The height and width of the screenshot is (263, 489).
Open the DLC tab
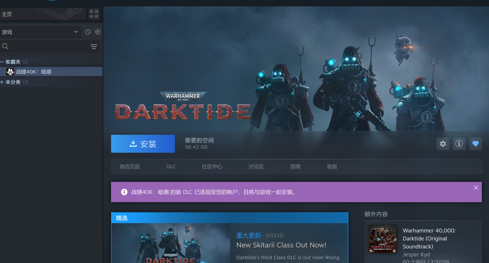(x=171, y=167)
